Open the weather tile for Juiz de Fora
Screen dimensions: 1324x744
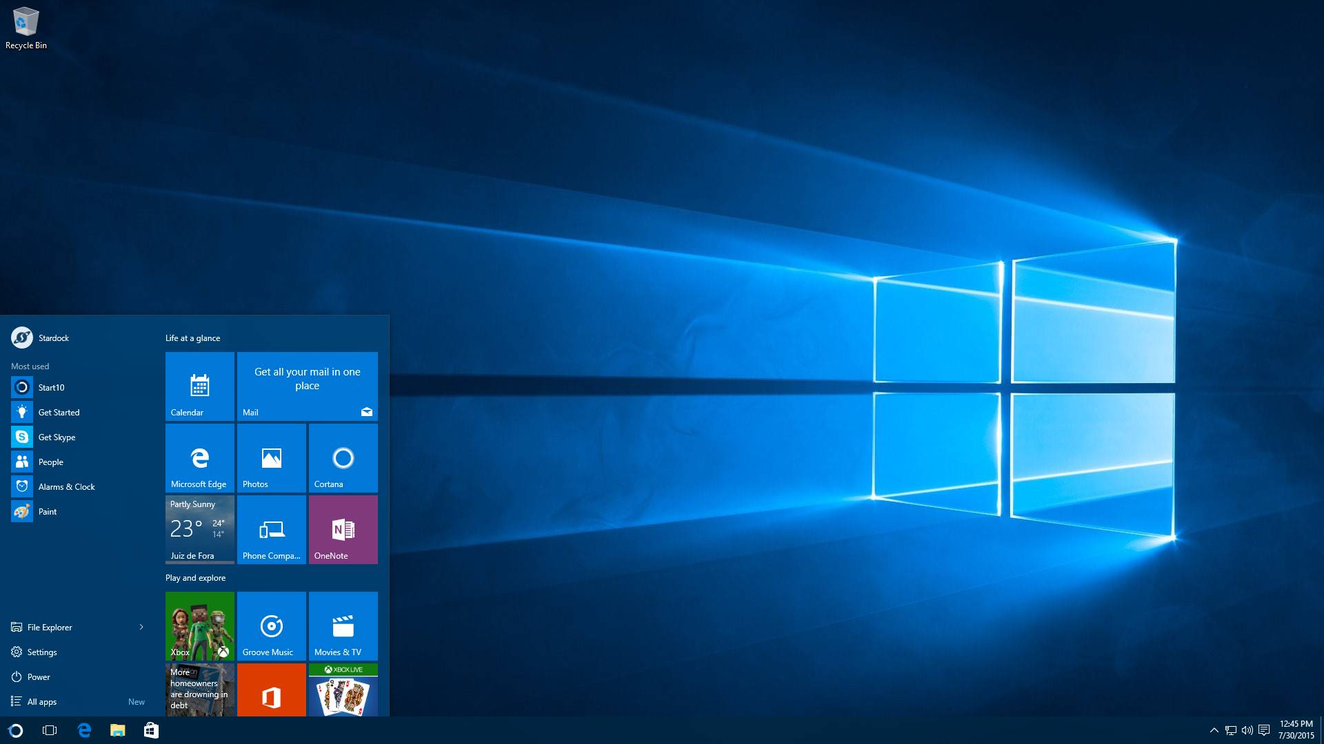click(x=199, y=529)
